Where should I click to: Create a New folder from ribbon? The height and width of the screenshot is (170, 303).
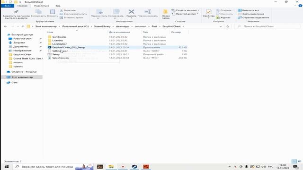click(166, 14)
